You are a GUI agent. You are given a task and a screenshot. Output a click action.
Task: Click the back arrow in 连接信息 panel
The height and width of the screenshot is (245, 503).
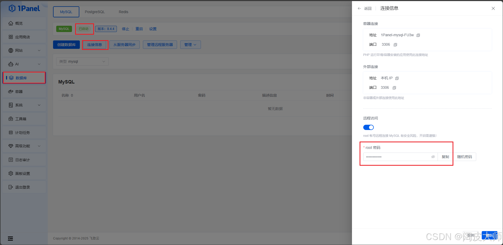click(x=359, y=8)
